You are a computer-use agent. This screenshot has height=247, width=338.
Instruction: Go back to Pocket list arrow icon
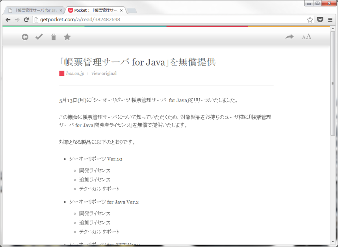coord(25,37)
